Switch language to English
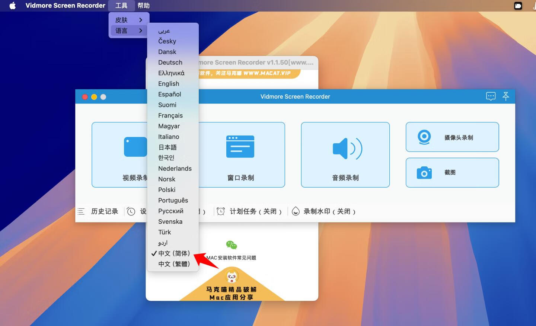The width and height of the screenshot is (536, 326). [173, 84]
